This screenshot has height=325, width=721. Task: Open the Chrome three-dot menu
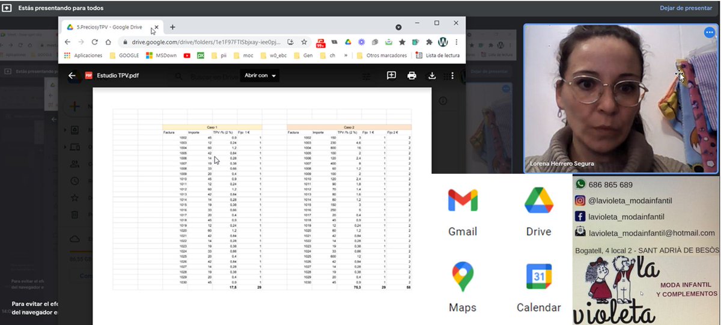click(x=457, y=42)
